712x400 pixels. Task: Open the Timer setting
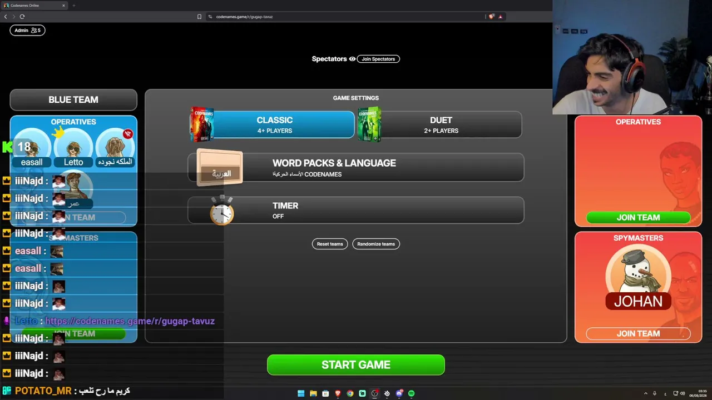click(356, 210)
